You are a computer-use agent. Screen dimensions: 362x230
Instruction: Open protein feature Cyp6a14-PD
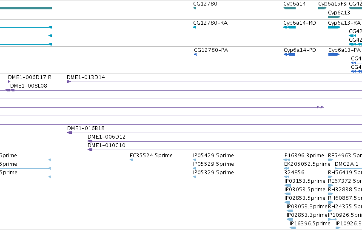[299, 50]
